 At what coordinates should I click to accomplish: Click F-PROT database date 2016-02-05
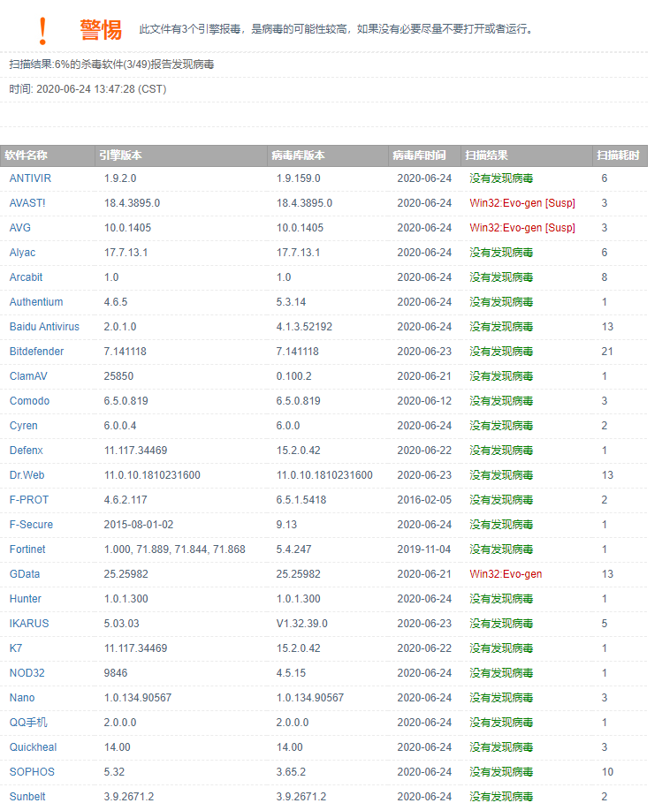pyautogui.click(x=424, y=500)
